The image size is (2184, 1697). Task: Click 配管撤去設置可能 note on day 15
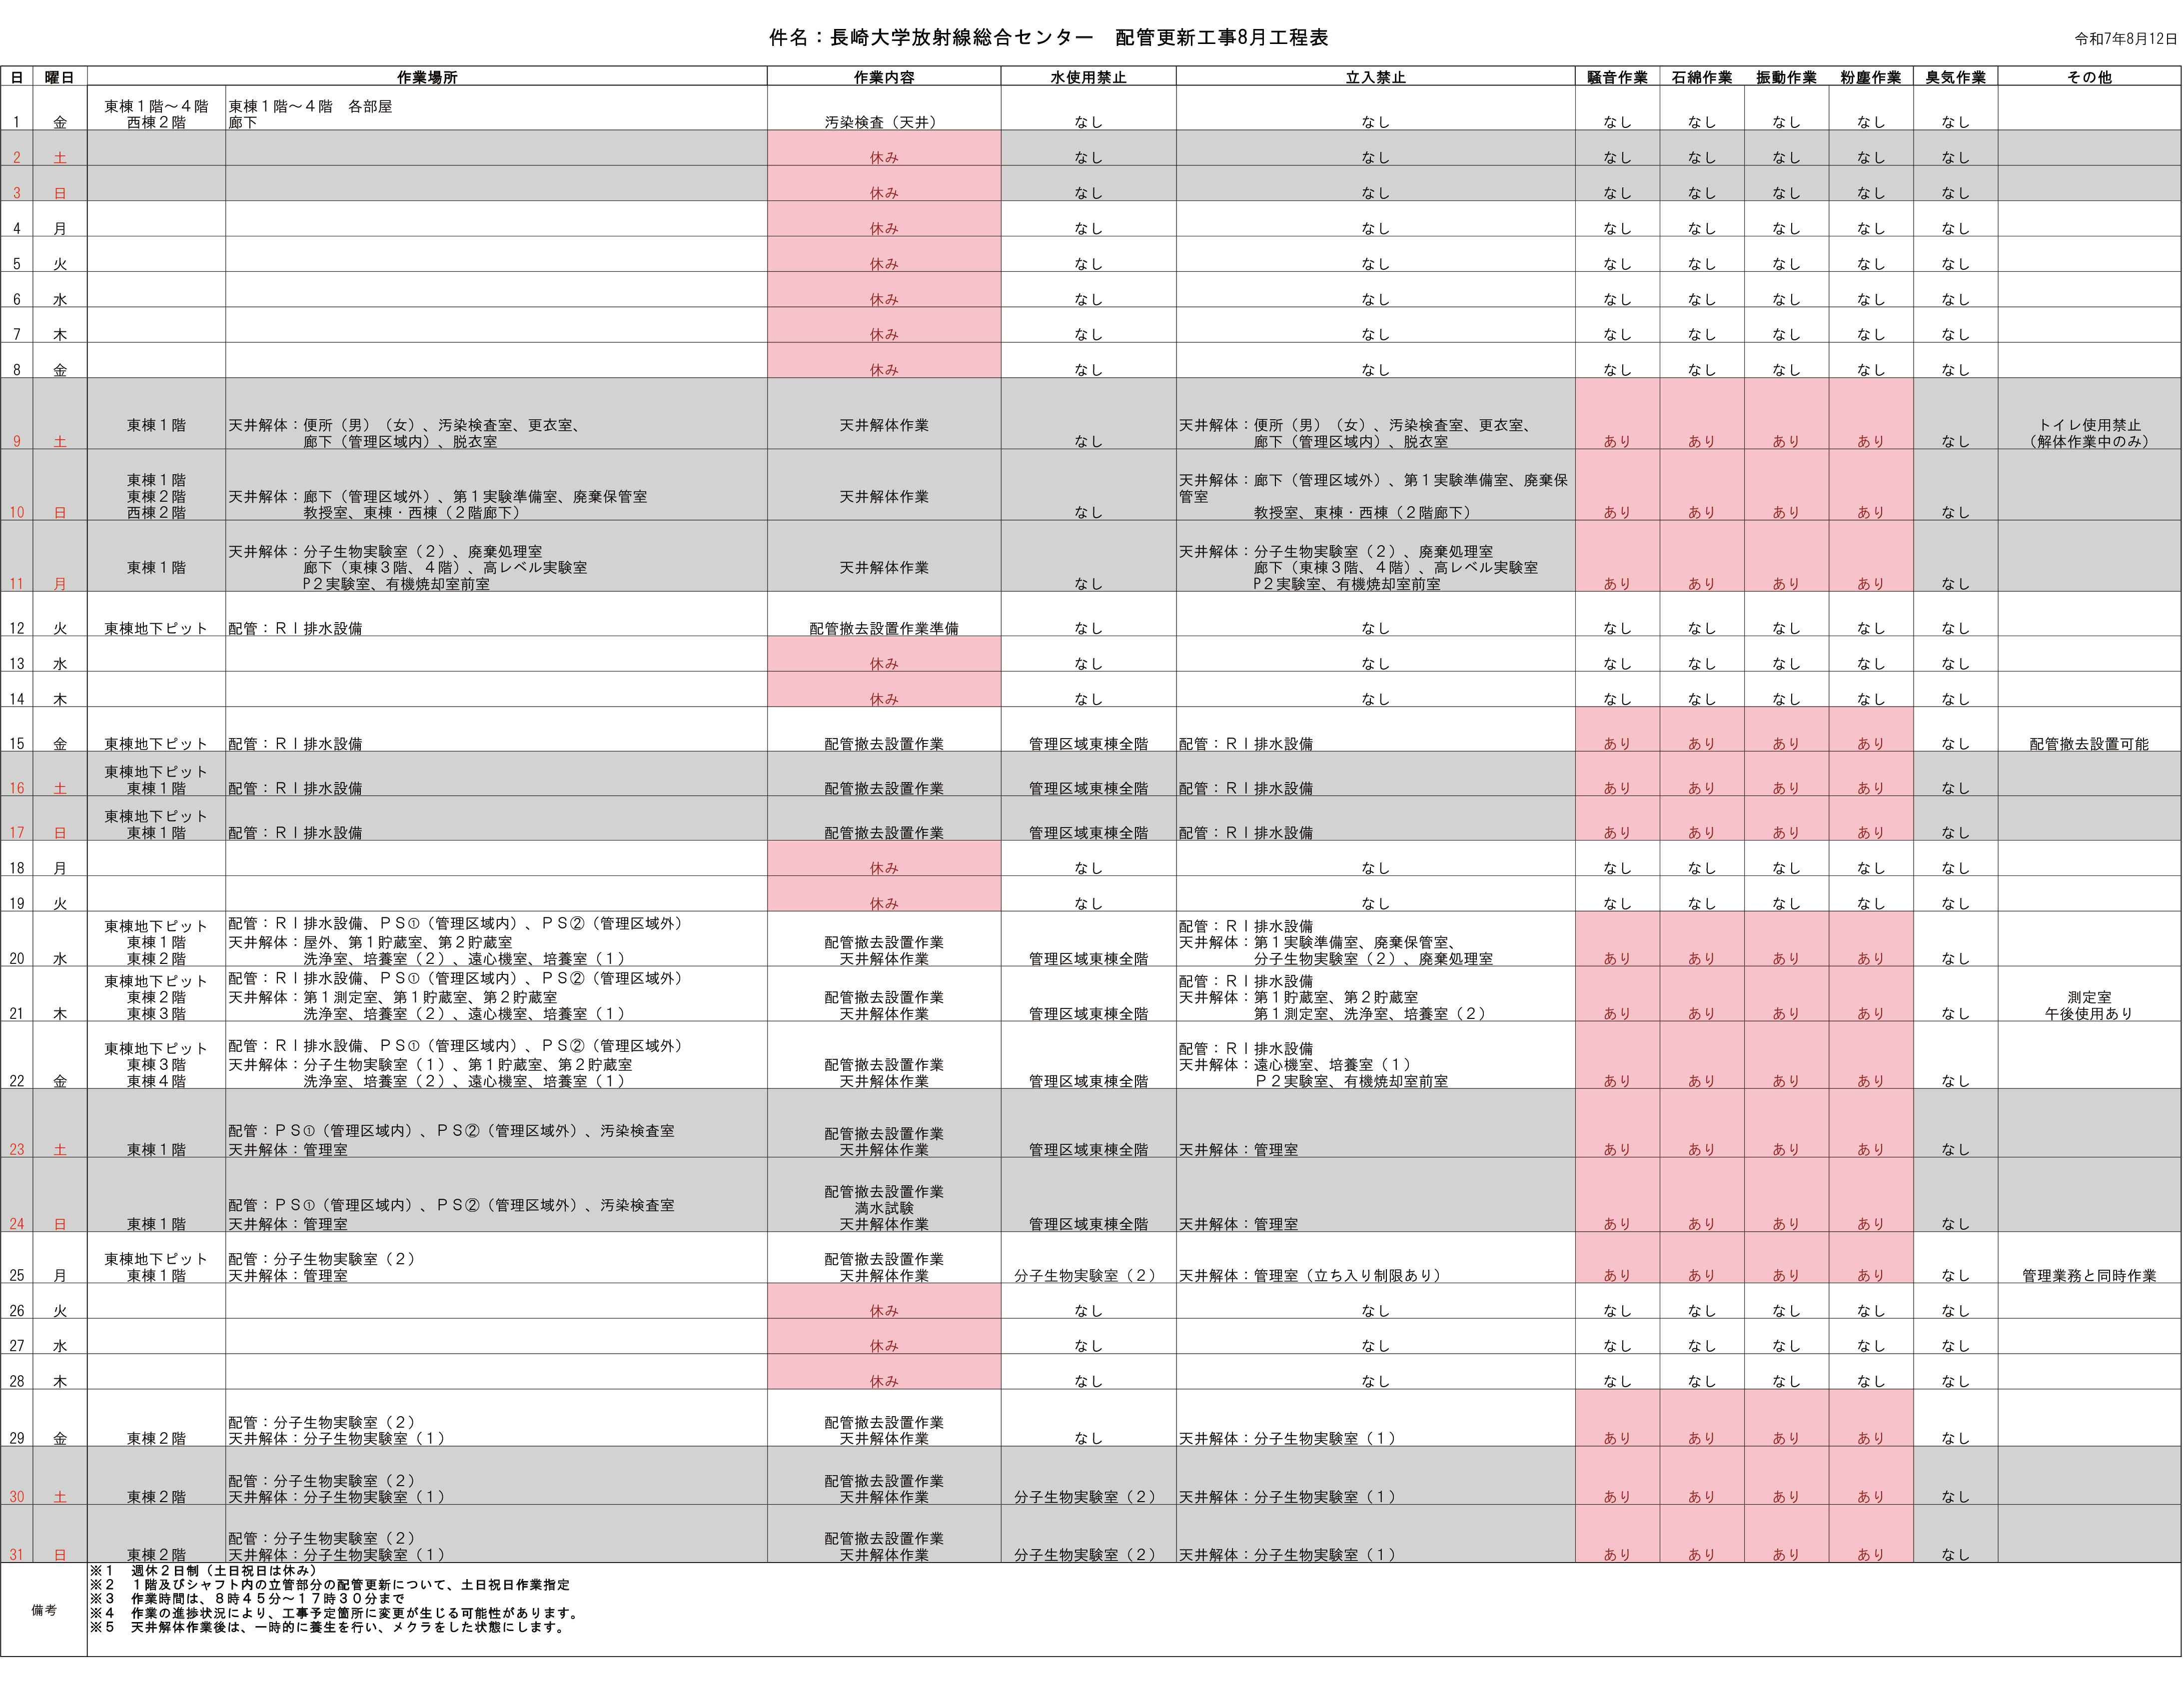(x=2089, y=744)
